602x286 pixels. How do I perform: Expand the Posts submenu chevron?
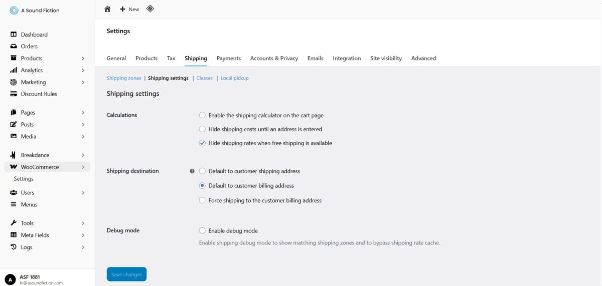pyautogui.click(x=83, y=125)
